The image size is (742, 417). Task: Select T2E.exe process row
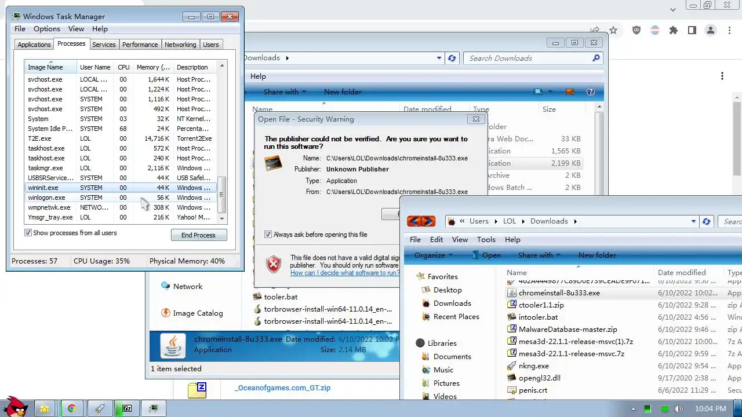coord(121,138)
